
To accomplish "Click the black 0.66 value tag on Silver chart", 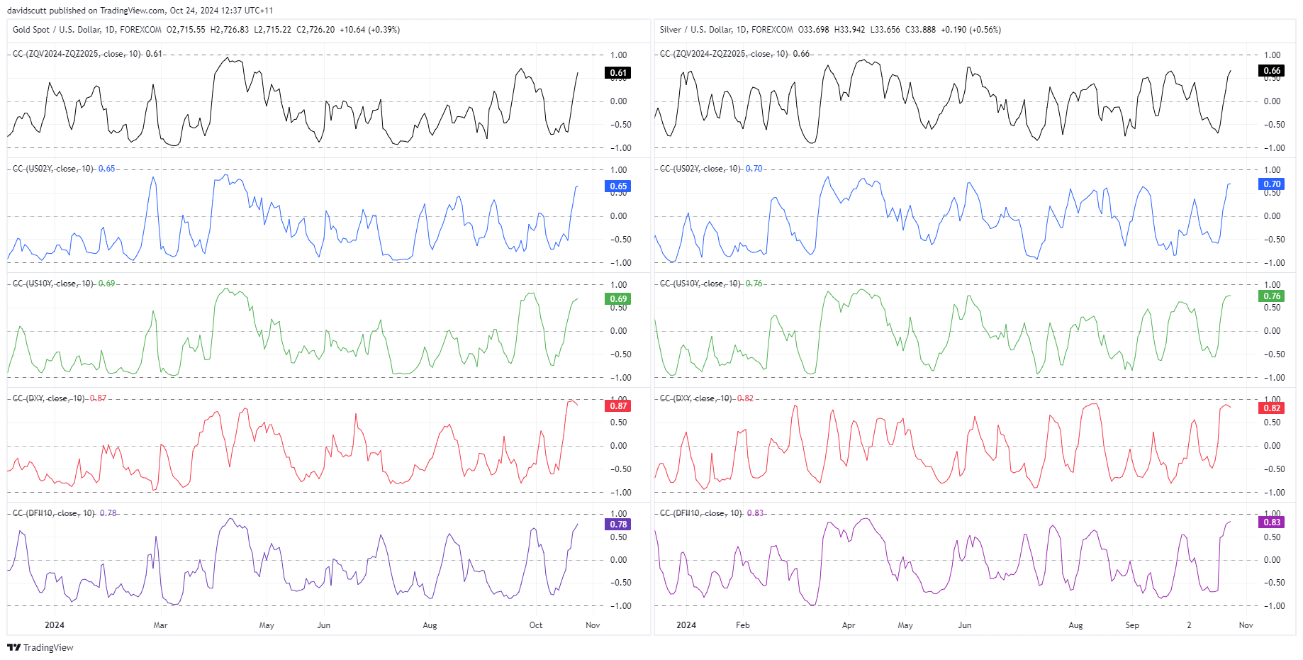I will pyautogui.click(x=1272, y=71).
